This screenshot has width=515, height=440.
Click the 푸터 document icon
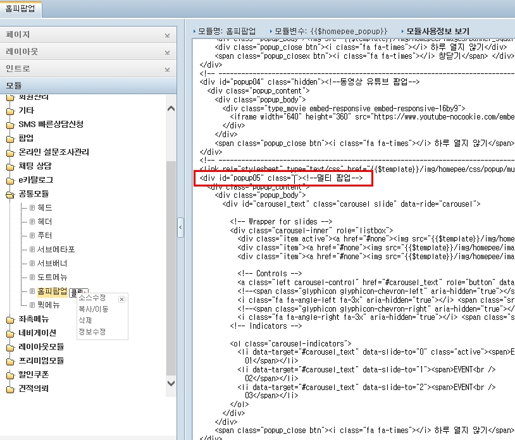32,235
